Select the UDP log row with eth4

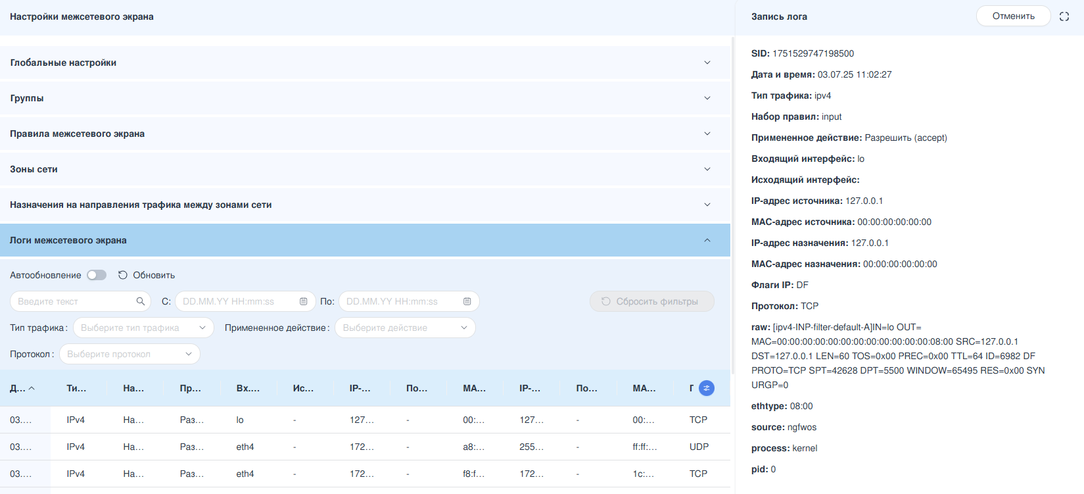pyautogui.click(x=365, y=447)
